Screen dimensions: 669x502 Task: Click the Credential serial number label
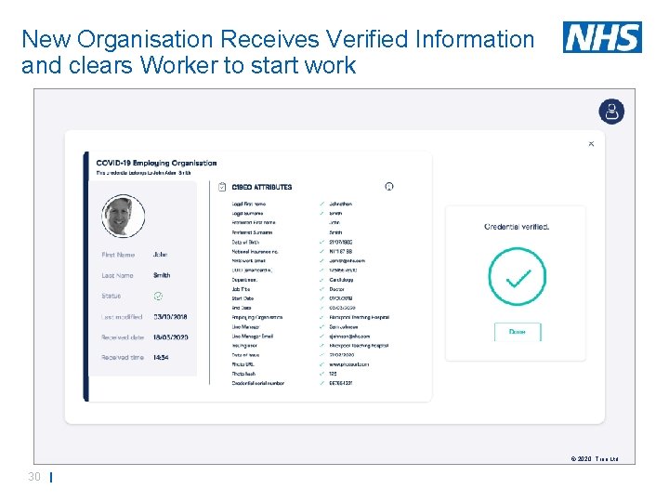(258, 383)
